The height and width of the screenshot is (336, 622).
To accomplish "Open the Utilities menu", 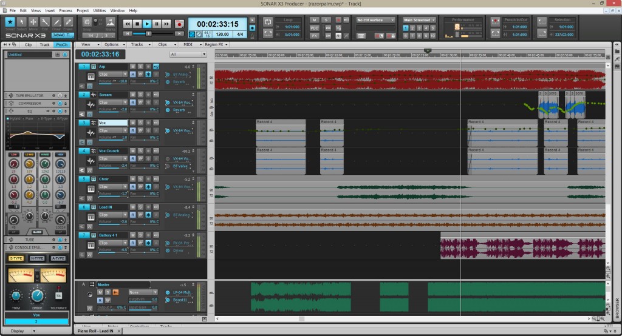I will (x=100, y=11).
